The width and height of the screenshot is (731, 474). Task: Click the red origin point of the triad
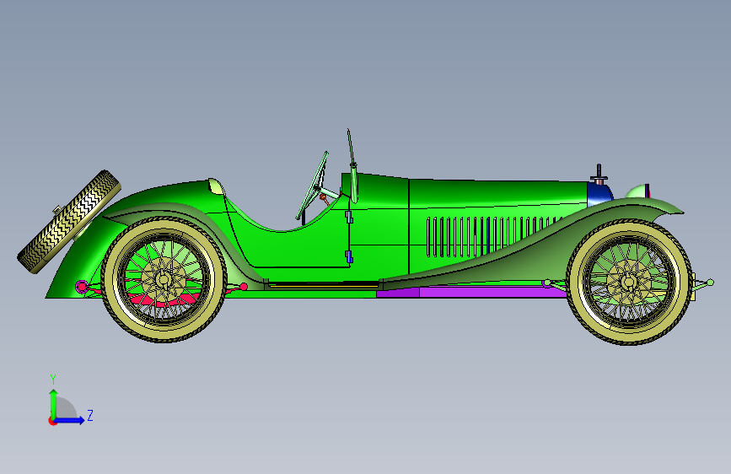[51, 421]
